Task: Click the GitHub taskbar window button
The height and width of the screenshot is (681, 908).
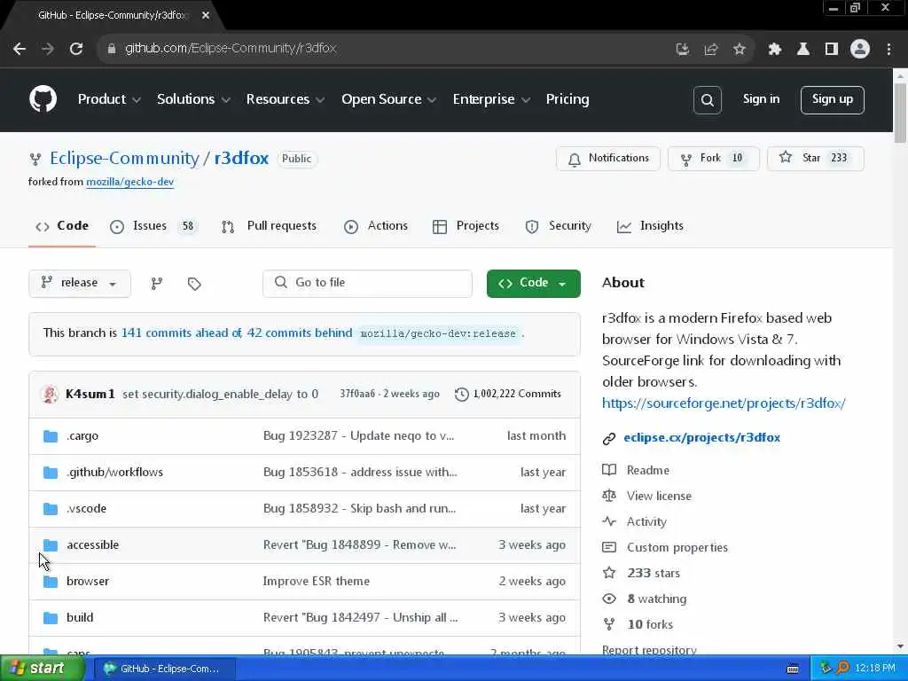Action: (x=165, y=669)
